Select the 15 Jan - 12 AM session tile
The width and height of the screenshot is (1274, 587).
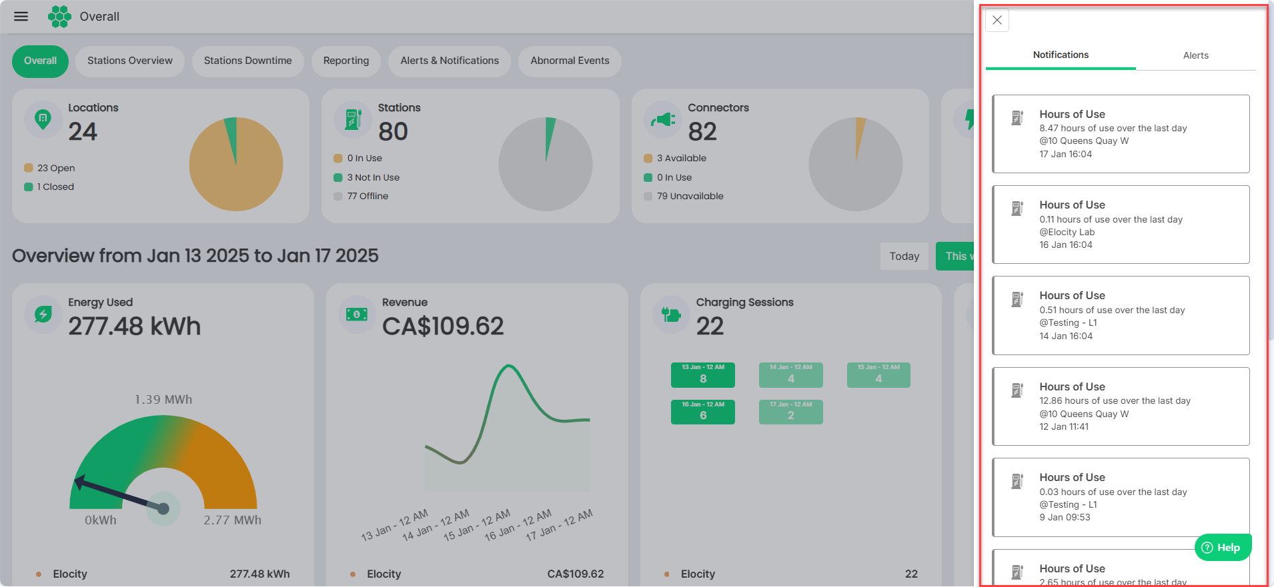click(878, 375)
